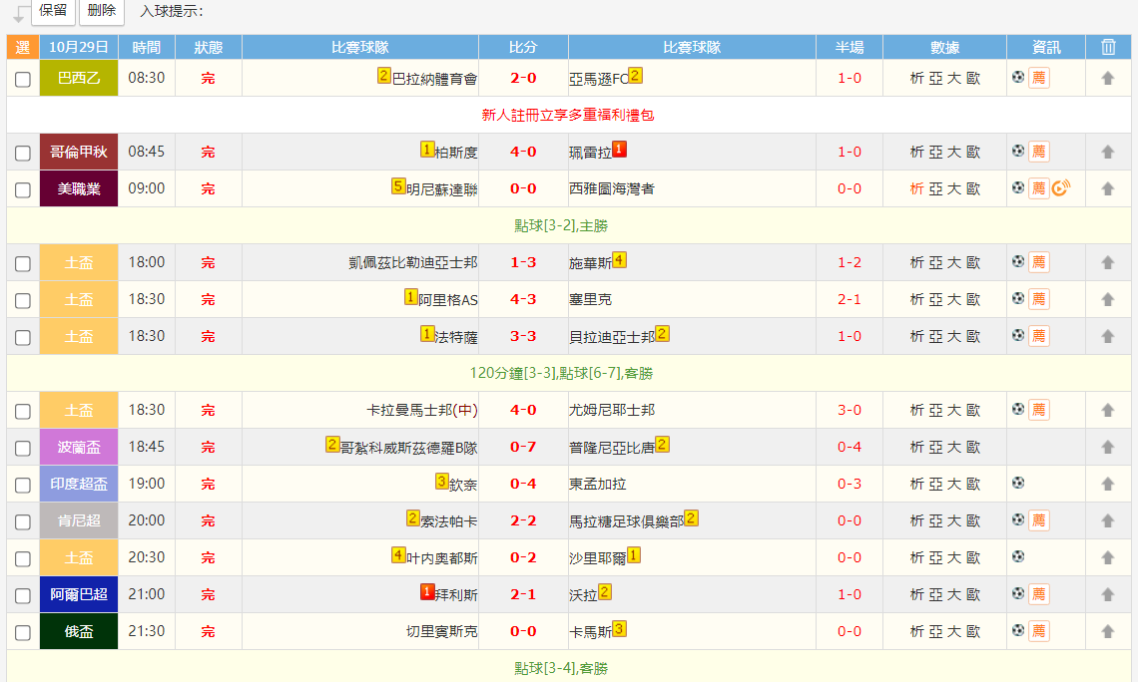This screenshot has height=682, width=1138.
Task: Click the pin-up arrow for the 切里賓斯克 match
Action: click(x=1108, y=631)
